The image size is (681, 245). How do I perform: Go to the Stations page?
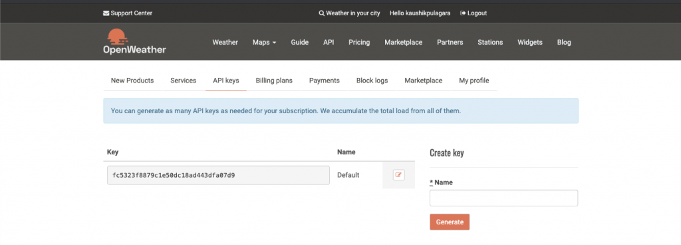point(490,42)
